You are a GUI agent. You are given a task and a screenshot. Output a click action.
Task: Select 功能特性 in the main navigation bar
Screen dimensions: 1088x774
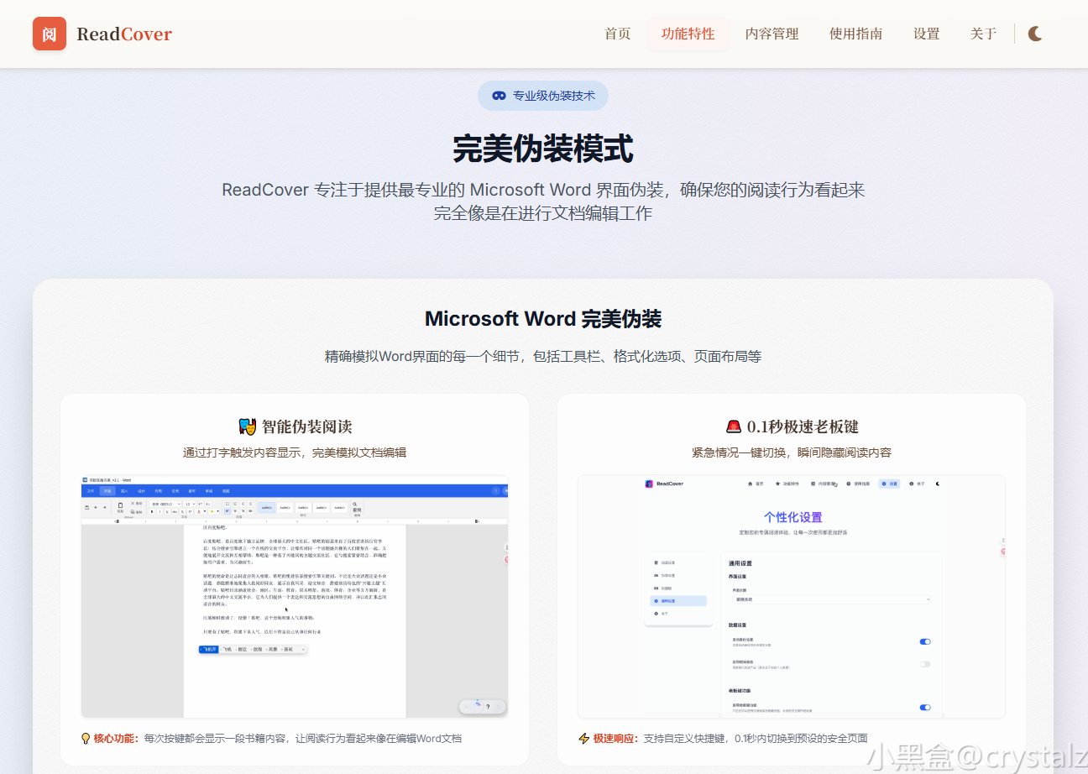click(x=688, y=34)
